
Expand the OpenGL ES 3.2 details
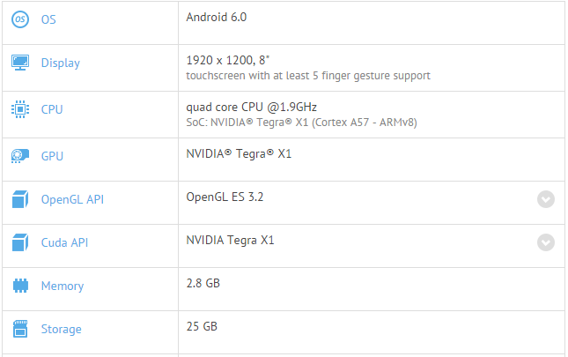point(546,199)
